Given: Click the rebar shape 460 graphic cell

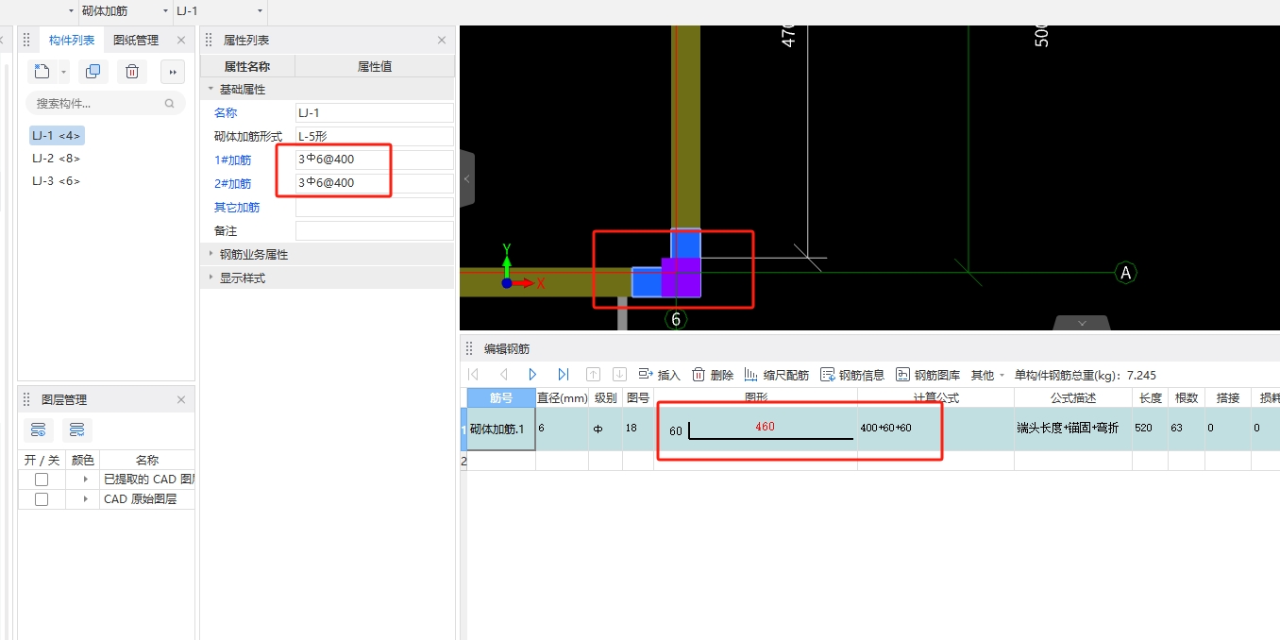Looking at the screenshot, I should (756, 429).
